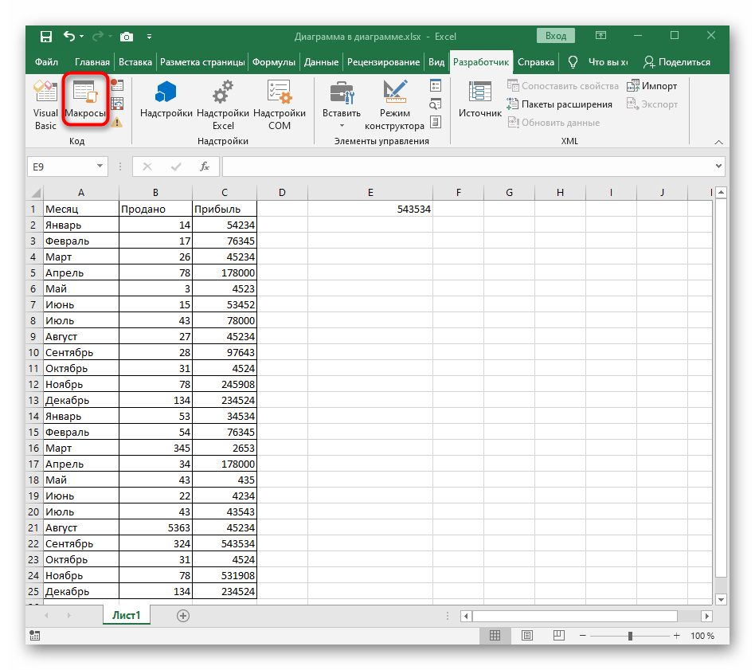
Task: Switch to Page Layout view
Action: [527, 636]
